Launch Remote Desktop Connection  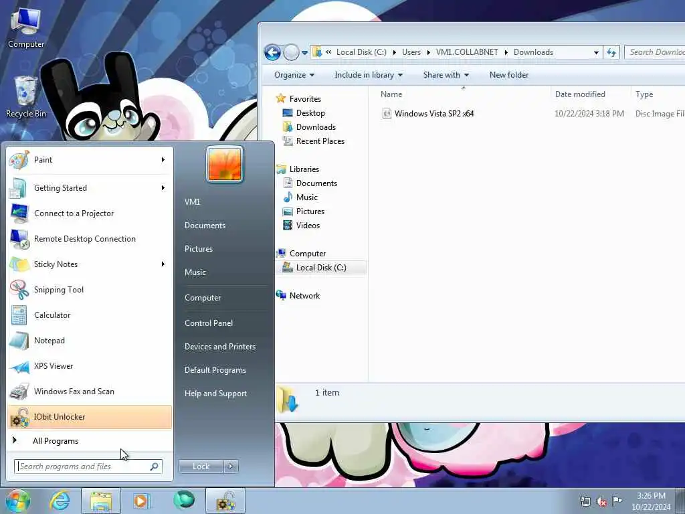pos(90,239)
